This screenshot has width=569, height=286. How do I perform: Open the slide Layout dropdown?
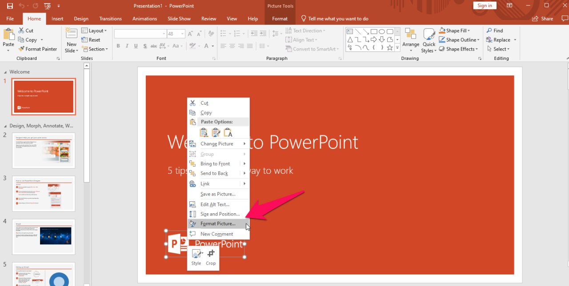click(x=95, y=31)
